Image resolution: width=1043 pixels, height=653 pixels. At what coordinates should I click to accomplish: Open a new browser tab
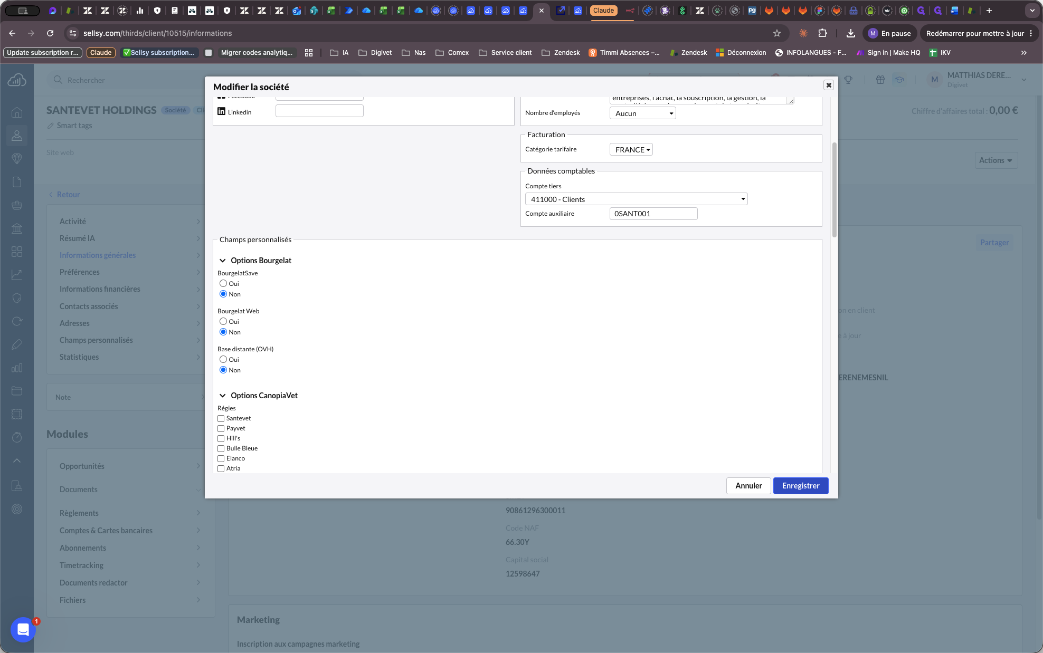tap(989, 11)
